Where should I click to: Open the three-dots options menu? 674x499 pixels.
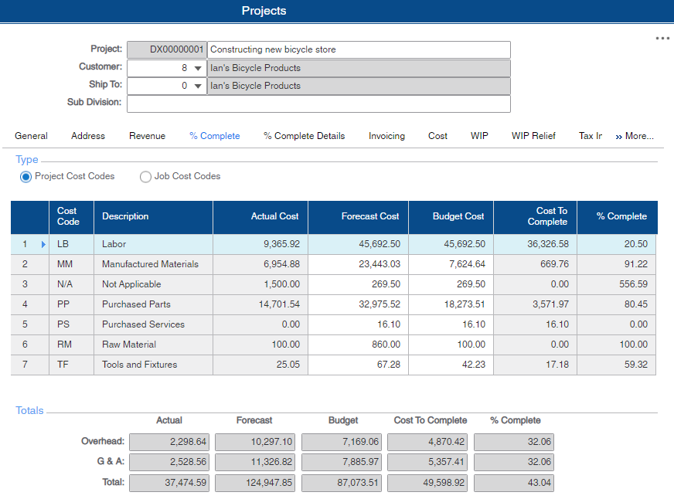coord(662,38)
